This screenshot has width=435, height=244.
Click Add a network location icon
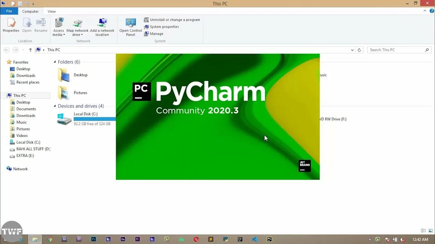click(x=102, y=23)
